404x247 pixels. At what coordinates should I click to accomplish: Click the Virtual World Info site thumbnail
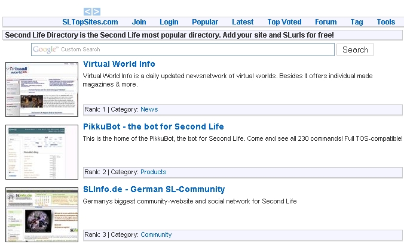point(42,89)
